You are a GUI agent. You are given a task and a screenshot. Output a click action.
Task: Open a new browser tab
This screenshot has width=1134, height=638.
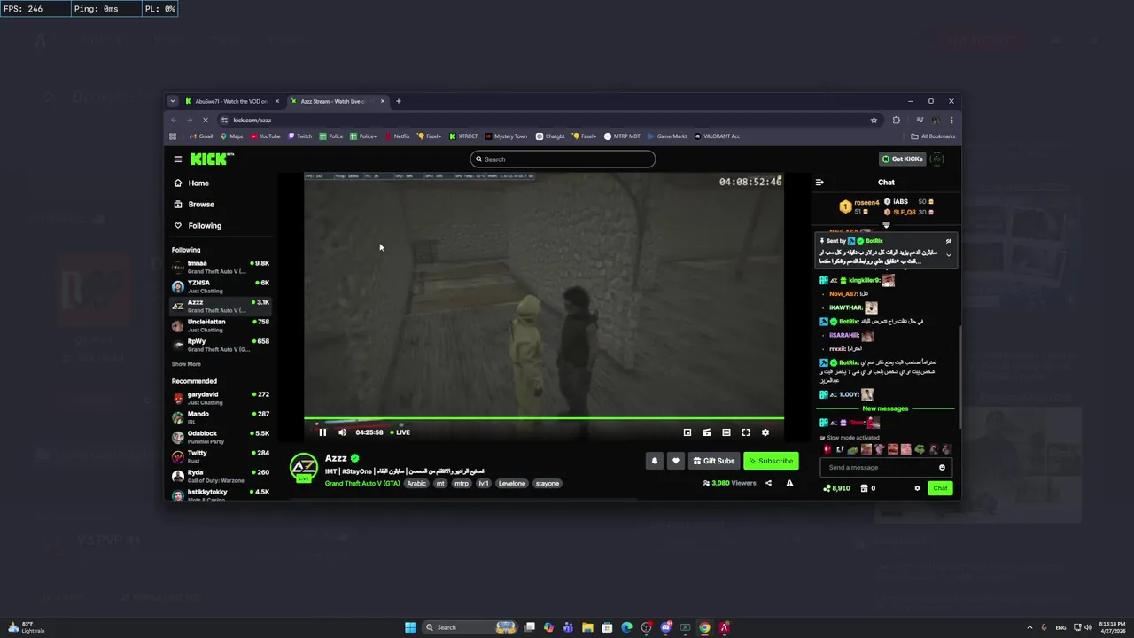pyautogui.click(x=399, y=101)
